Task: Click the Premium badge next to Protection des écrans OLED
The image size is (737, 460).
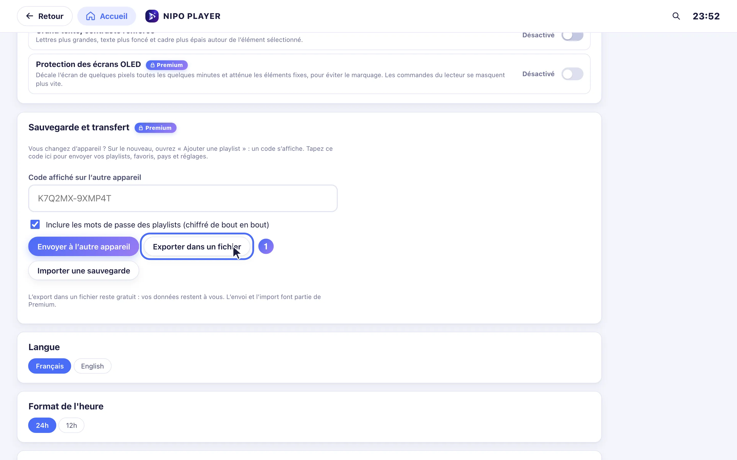Action: pyautogui.click(x=167, y=65)
